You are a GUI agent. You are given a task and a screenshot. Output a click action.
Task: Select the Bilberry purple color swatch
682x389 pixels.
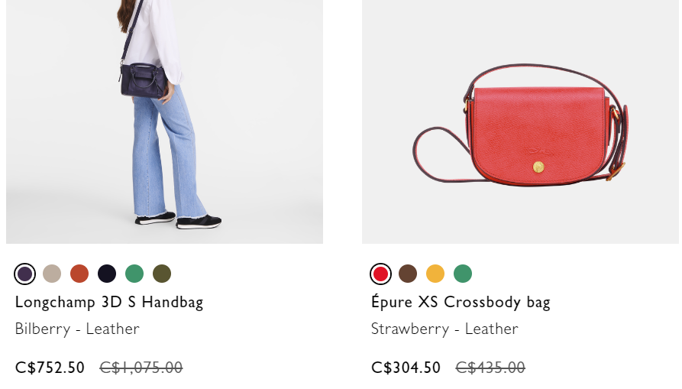click(24, 274)
